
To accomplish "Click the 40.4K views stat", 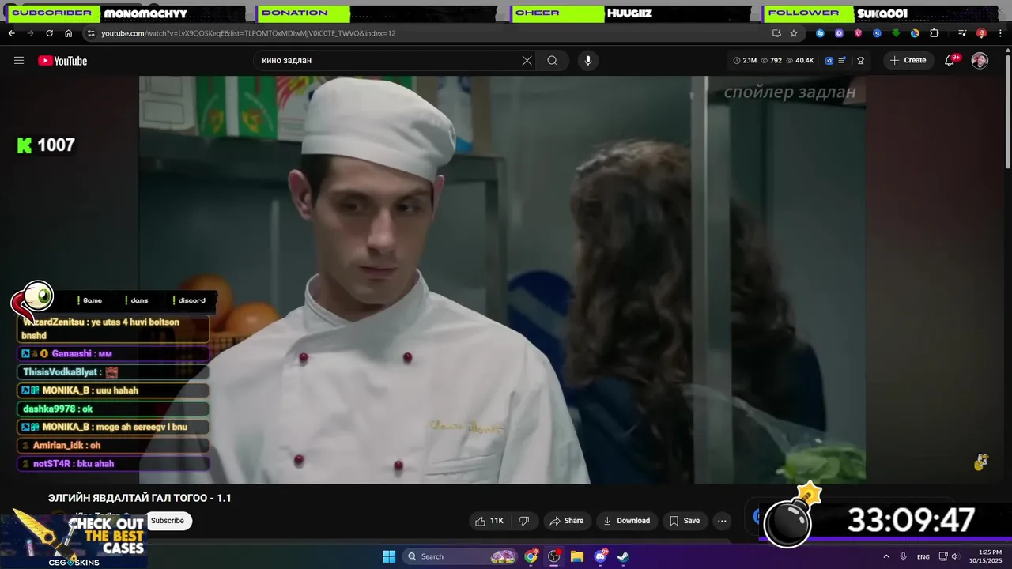I will (799, 61).
